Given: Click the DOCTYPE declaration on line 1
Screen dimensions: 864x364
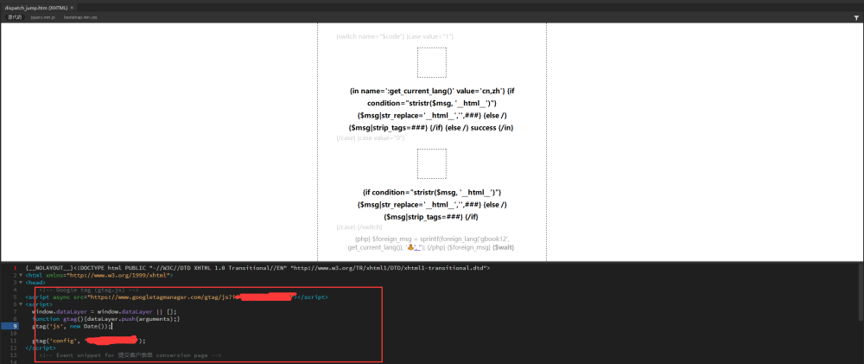Looking at the screenshot, I should pos(282,267).
